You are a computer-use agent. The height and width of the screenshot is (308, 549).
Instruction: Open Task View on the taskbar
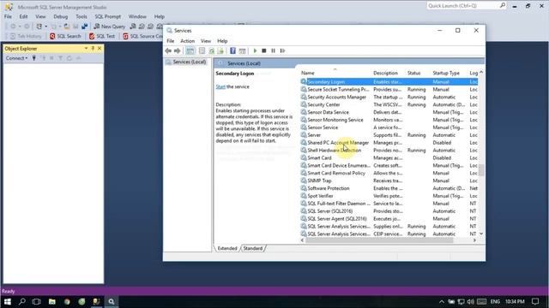click(36, 301)
